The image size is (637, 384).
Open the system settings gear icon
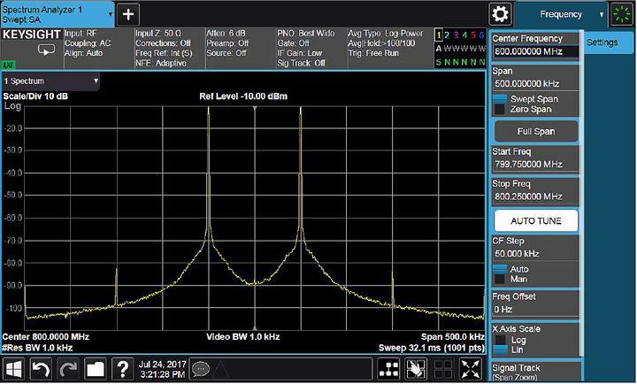coord(502,14)
